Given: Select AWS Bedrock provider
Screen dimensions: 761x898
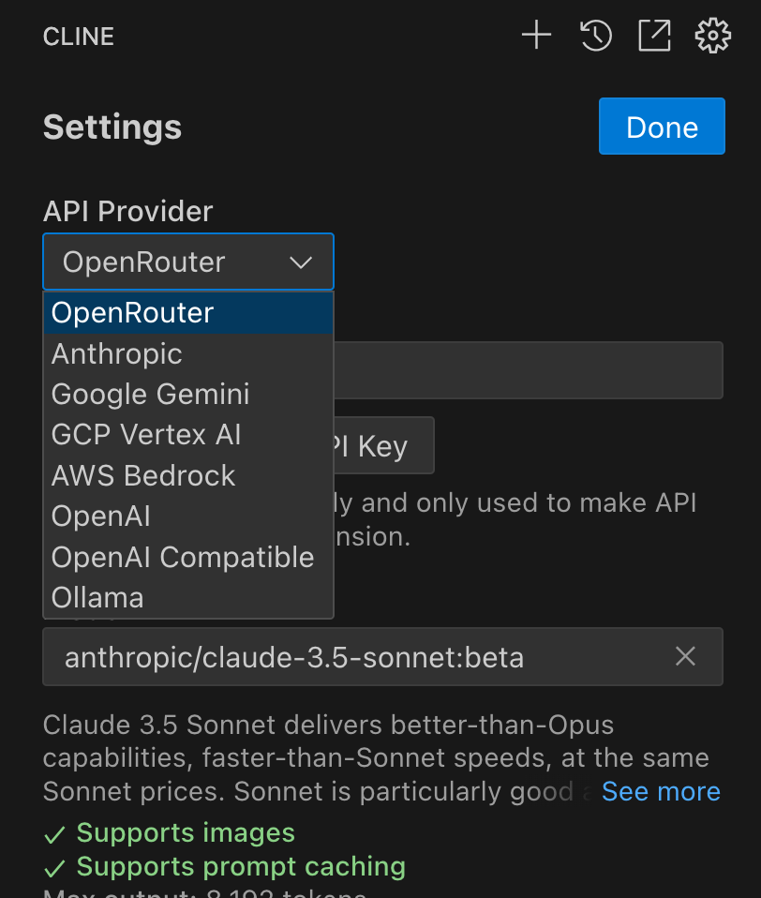Looking at the screenshot, I should [143, 476].
